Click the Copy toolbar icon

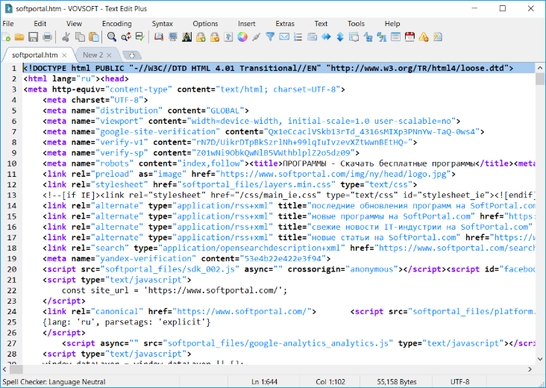pyautogui.click(x=80, y=37)
